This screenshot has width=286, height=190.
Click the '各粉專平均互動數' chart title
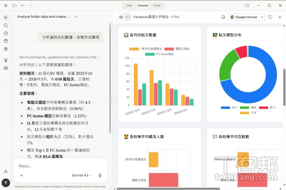coord(234,137)
